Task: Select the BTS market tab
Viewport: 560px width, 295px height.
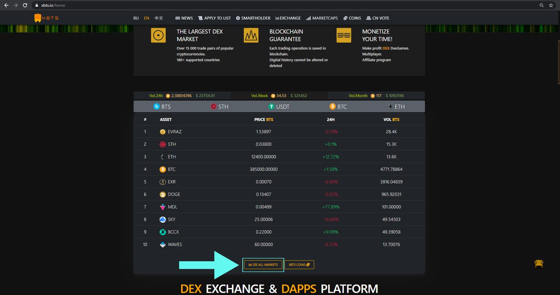Action: click(162, 107)
